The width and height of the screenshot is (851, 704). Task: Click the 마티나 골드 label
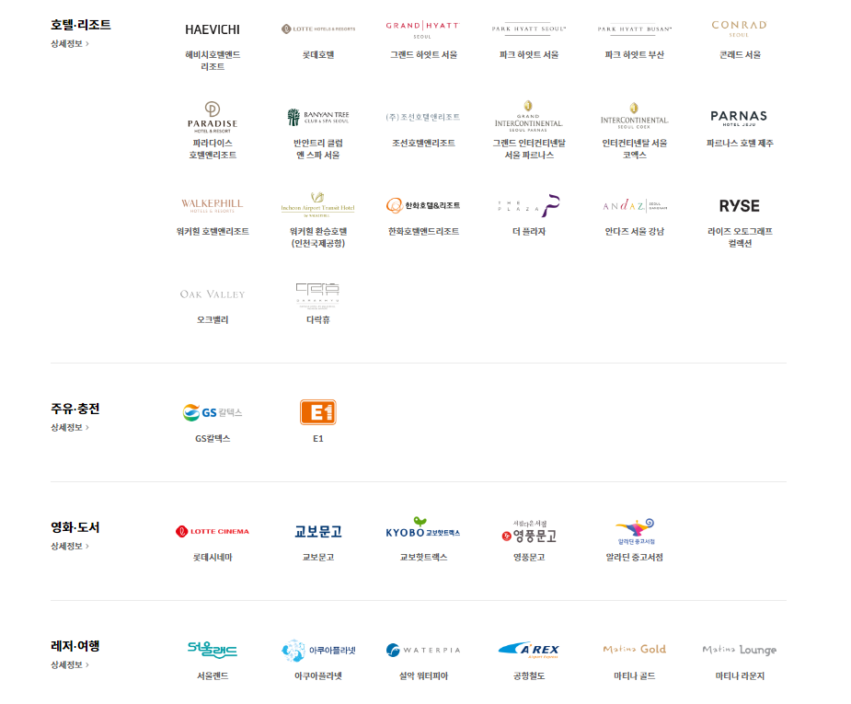pos(635,676)
